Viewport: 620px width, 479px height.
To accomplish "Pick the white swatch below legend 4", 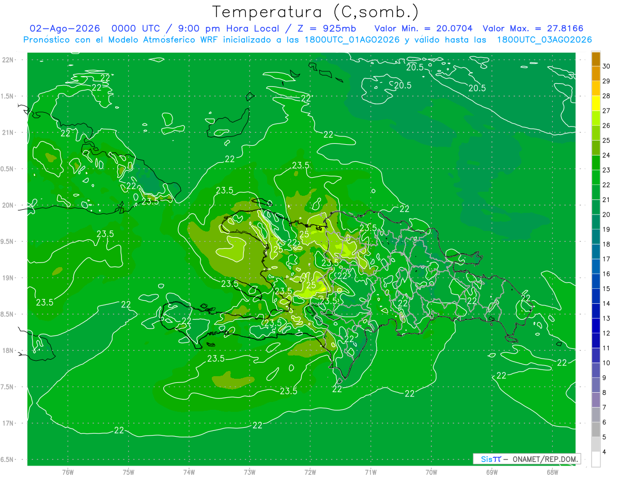I will (x=596, y=459).
